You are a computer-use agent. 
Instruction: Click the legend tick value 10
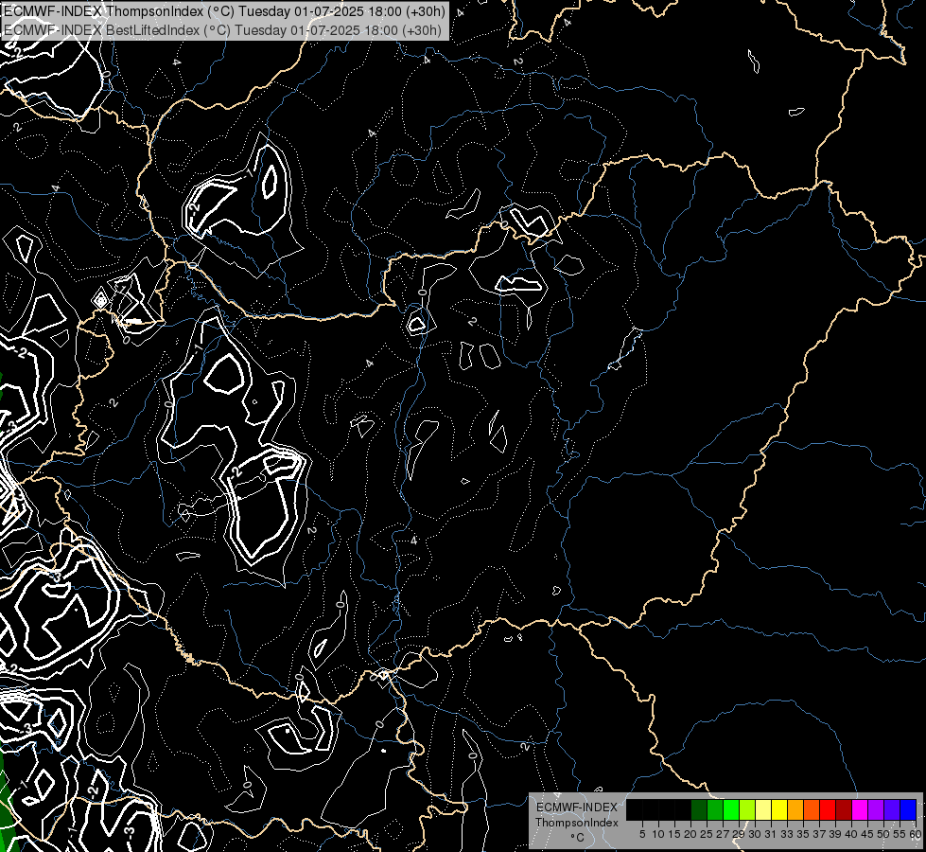[658, 834]
